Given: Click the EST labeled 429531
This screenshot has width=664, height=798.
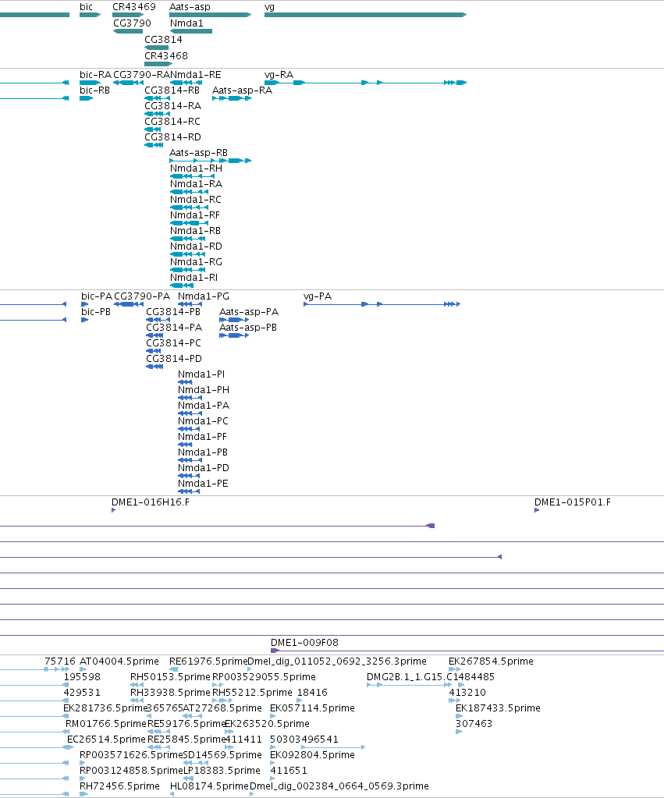Looking at the screenshot, I should pos(82,693).
